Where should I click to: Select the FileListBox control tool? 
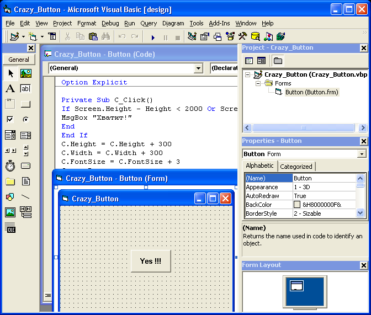pyautogui.click(x=25, y=181)
